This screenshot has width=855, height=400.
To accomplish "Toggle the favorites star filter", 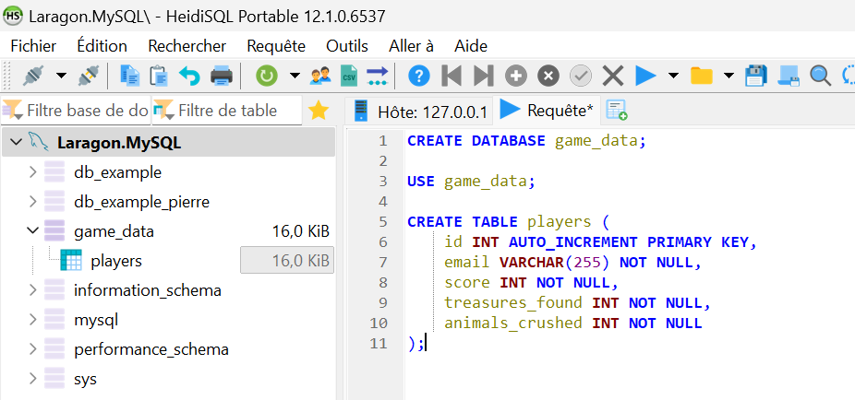I will (319, 111).
